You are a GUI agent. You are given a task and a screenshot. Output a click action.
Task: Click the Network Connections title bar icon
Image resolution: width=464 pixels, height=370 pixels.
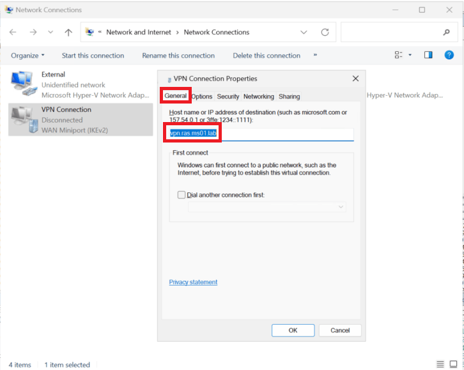coord(9,10)
